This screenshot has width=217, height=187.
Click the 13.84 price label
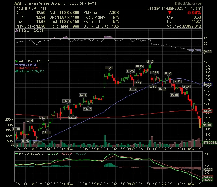click(88, 109)
